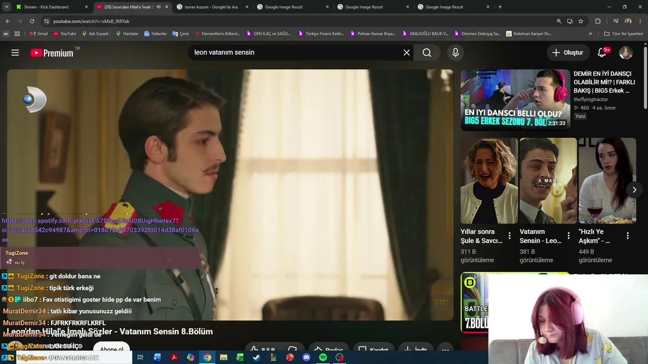
Task: Mute the YouTube tab via speaker icon
Action: (158, 7)
